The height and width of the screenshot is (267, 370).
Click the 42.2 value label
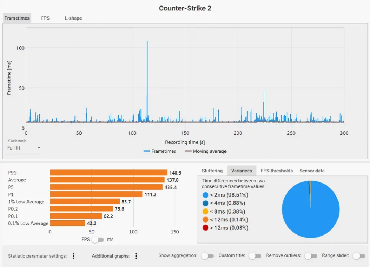(91, 223)
